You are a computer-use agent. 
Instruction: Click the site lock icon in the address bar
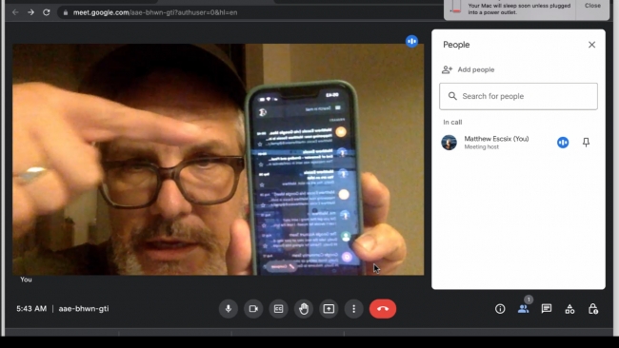pos(66,12)
